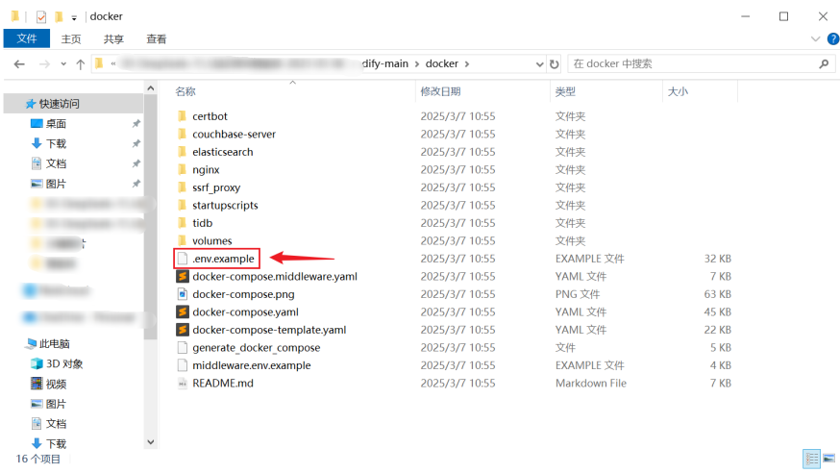Switch to large icons view layout
This screenshot has height=473, width=840.
coord(828,459)
